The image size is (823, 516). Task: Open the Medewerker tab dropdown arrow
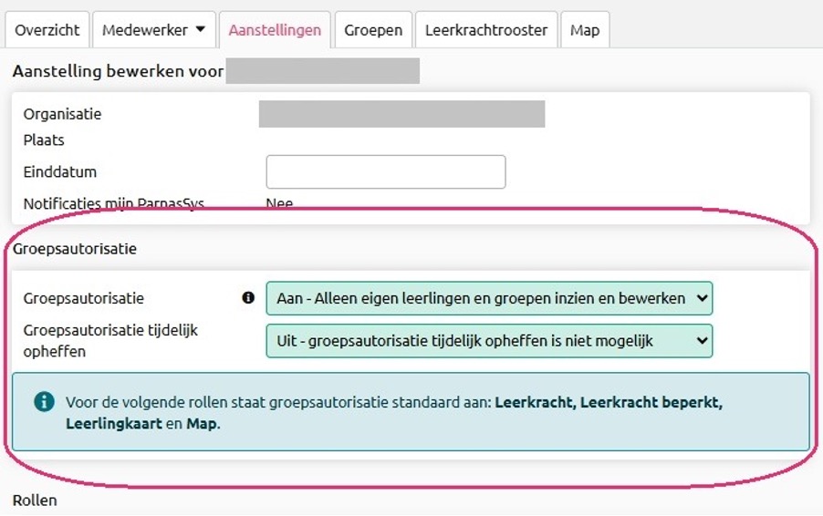tap(201, 29)
